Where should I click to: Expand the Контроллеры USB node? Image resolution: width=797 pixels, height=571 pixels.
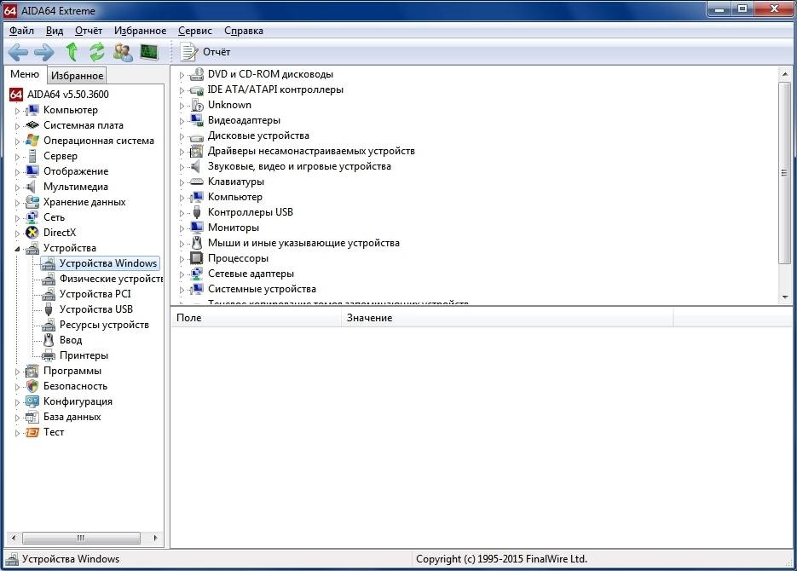click(x=182, y=213)
